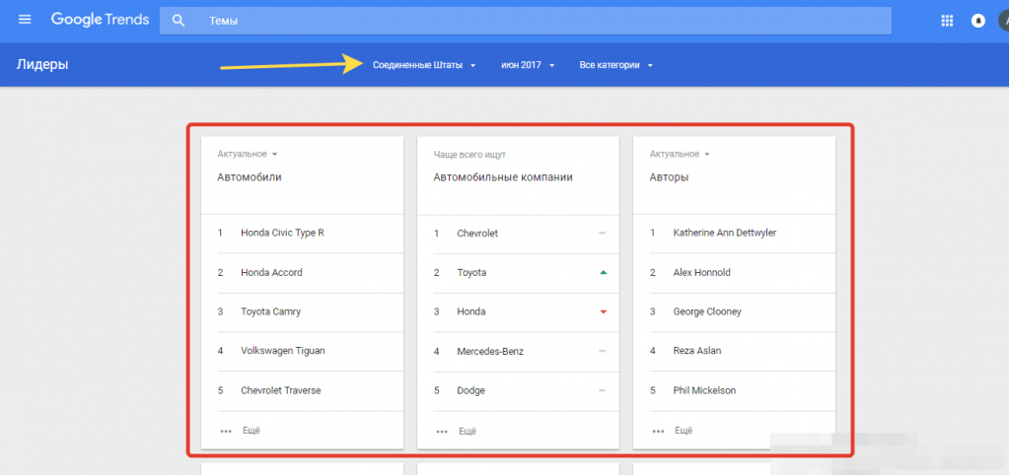This screenshot has height=475, width=1009.
Task: Click red down-trend arrow beside Honda
Action: (603, 311)
